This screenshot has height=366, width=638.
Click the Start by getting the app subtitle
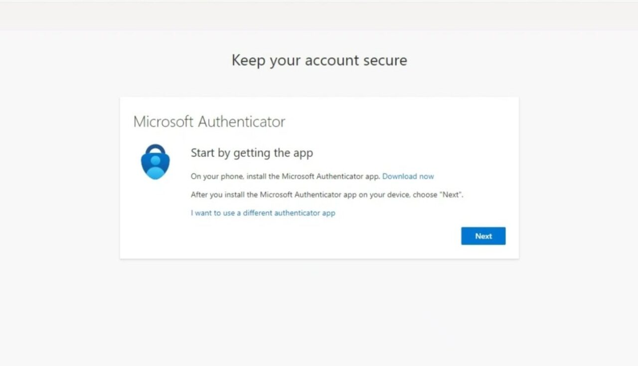coord(252,153)
